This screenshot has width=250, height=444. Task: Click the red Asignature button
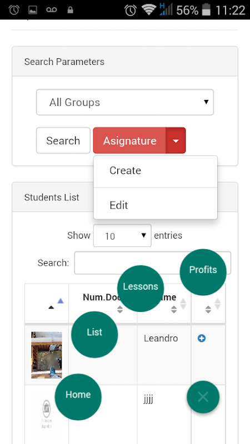(x=129, y=140)
